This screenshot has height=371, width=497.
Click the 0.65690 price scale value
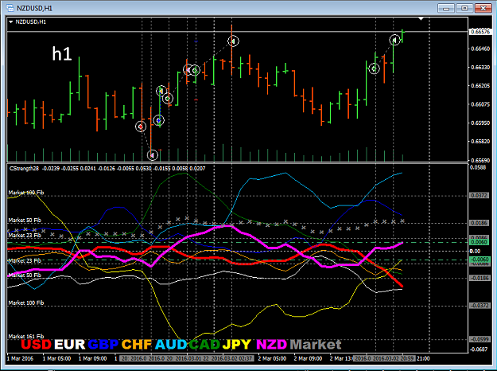(x=480, y=160)
